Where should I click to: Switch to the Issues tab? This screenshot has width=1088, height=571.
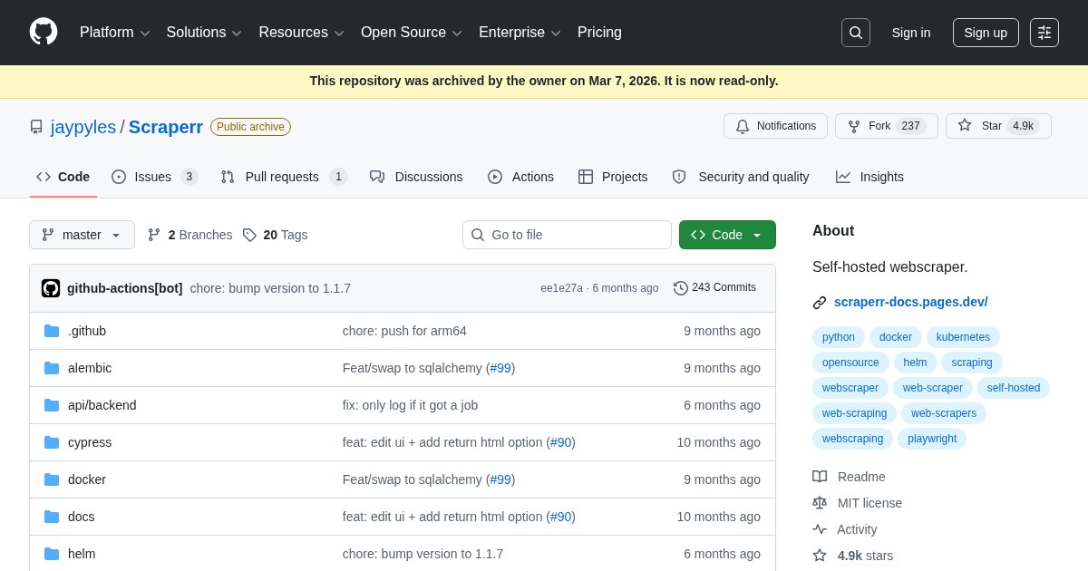click(x=154, y=177)
